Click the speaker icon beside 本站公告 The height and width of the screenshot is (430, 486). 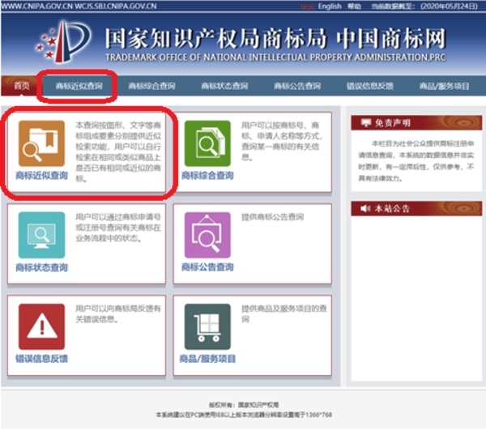(365, 208)
